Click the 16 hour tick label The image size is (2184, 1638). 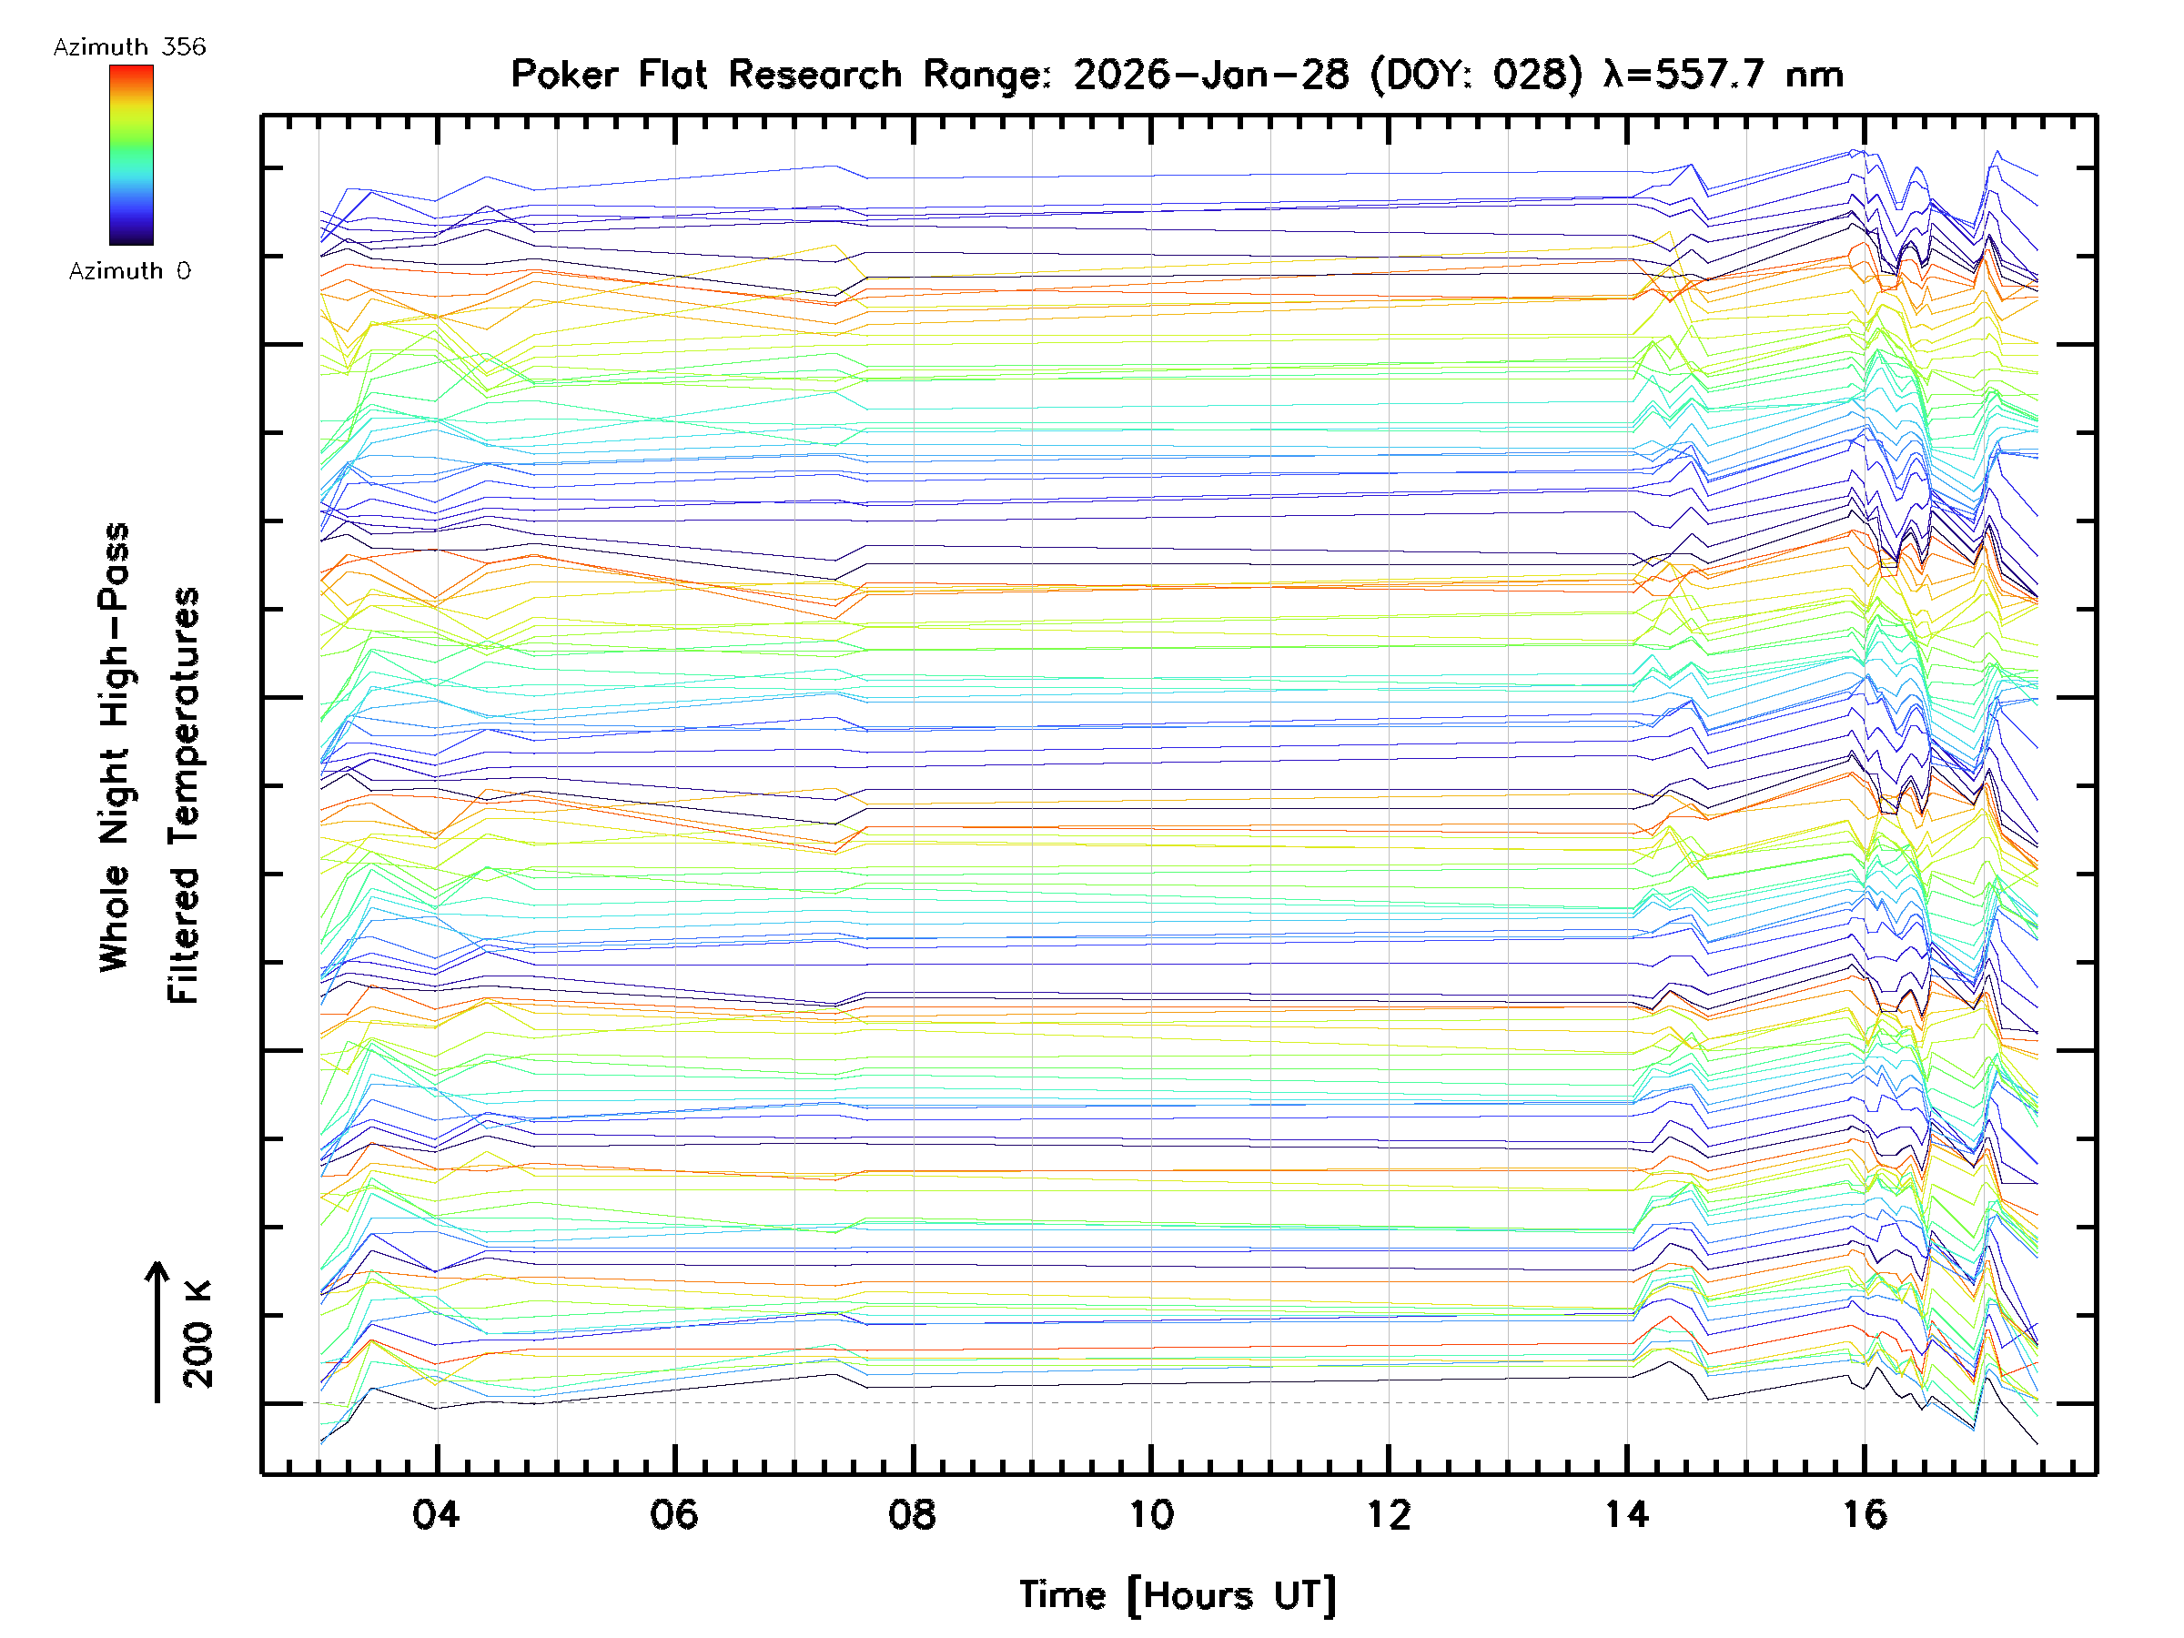[1865, 1514]
